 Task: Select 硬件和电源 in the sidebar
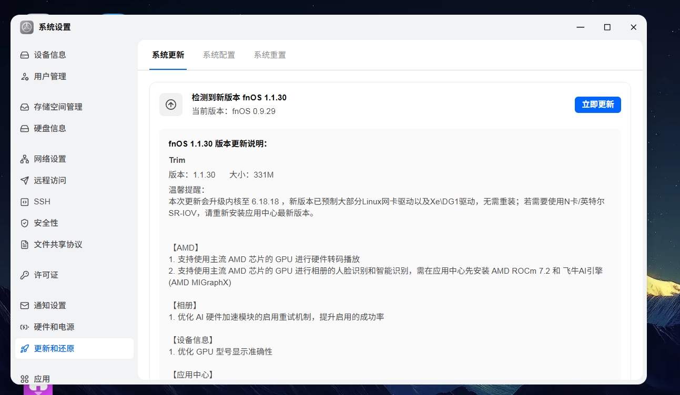coord(74,327)
